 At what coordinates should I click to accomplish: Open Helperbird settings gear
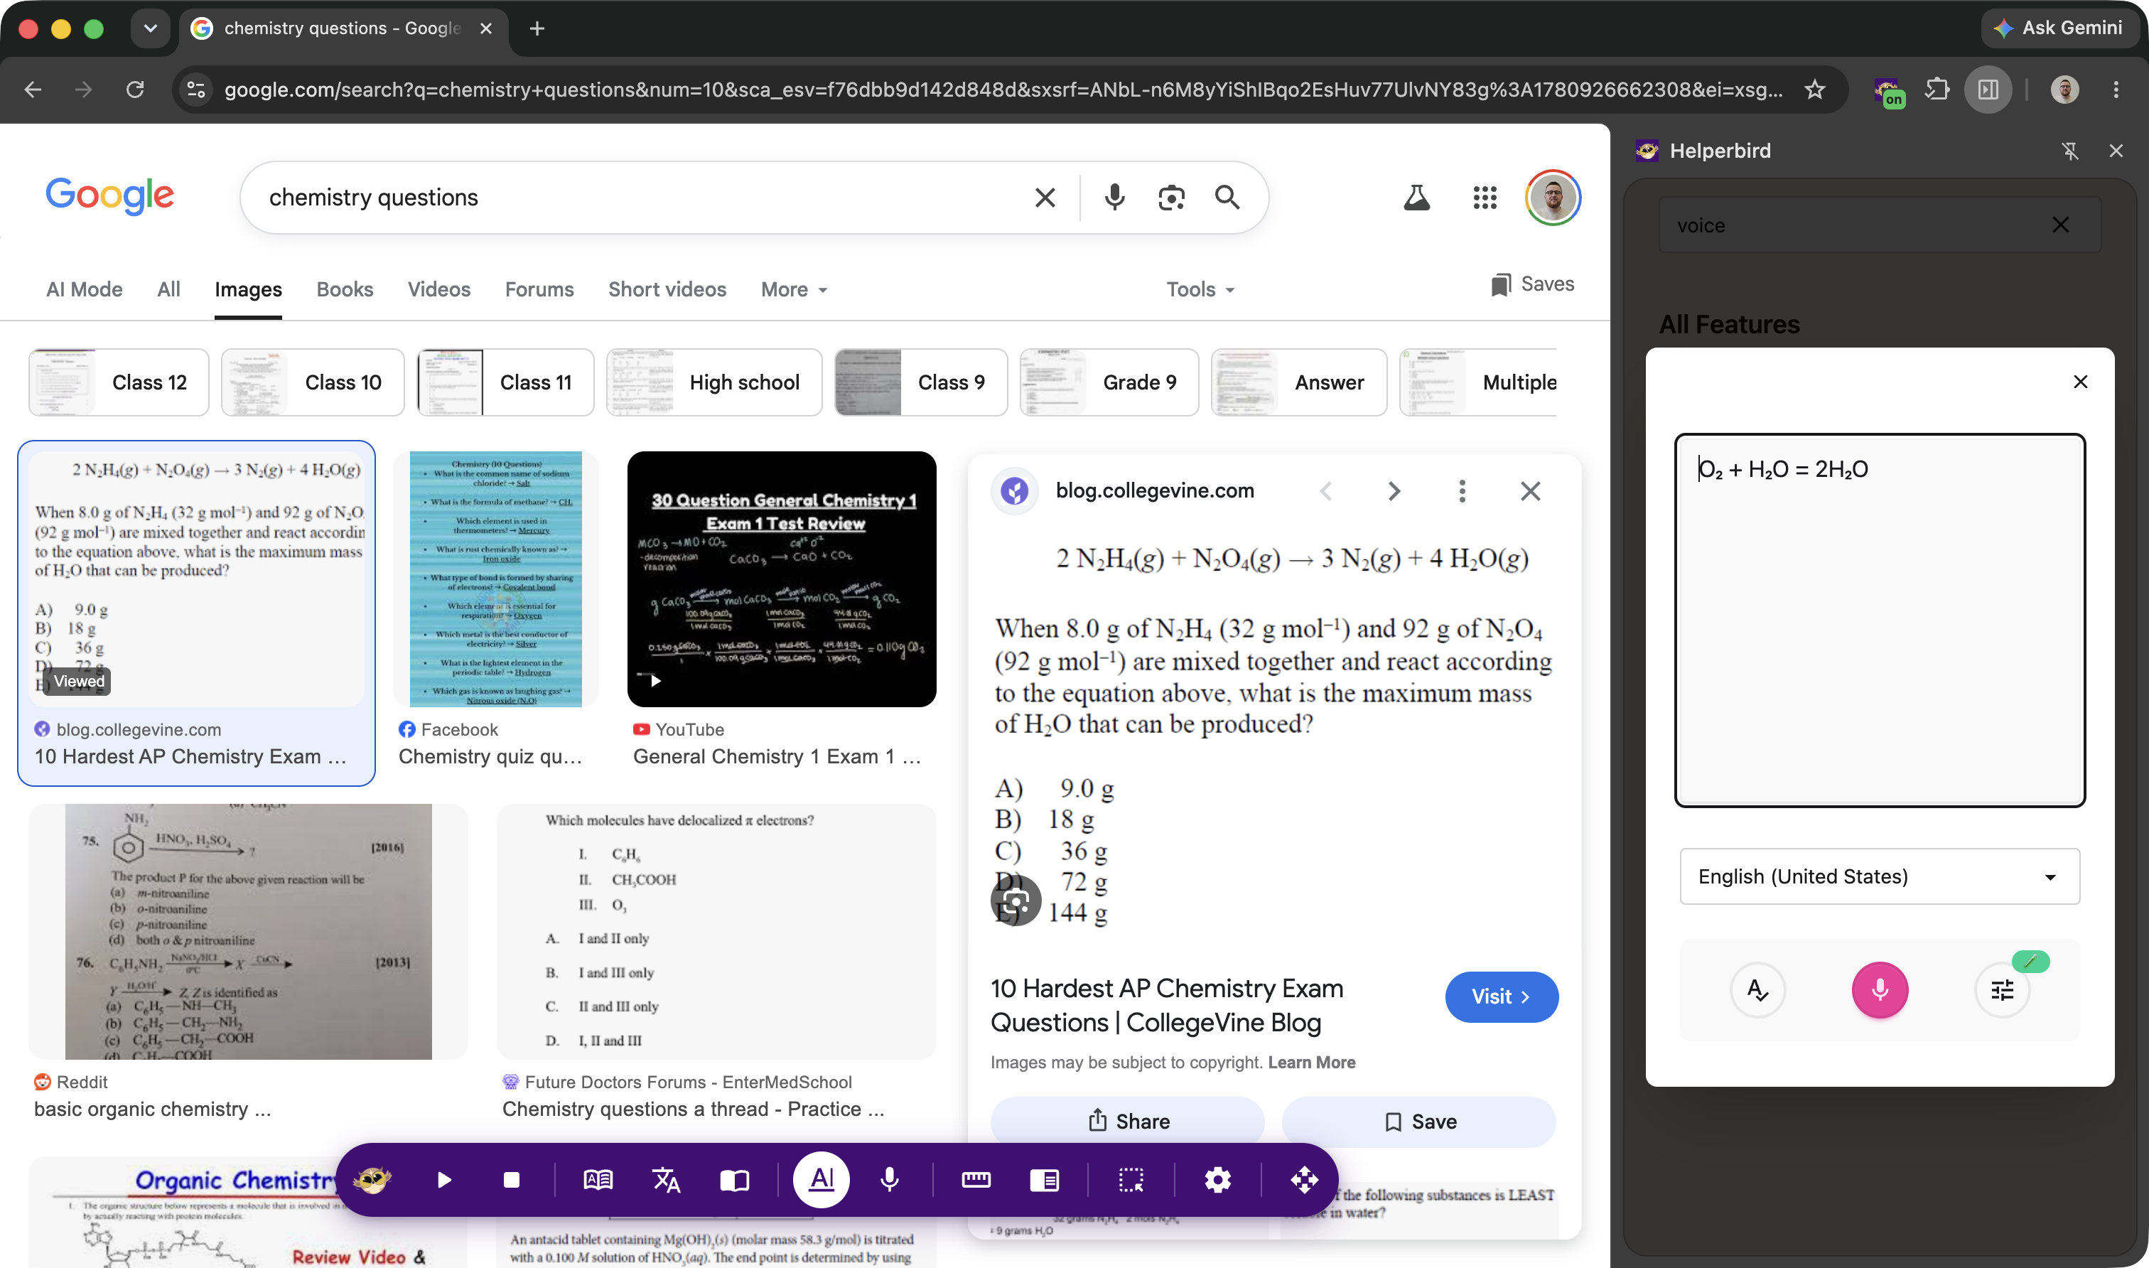tap(1217, 1180)
